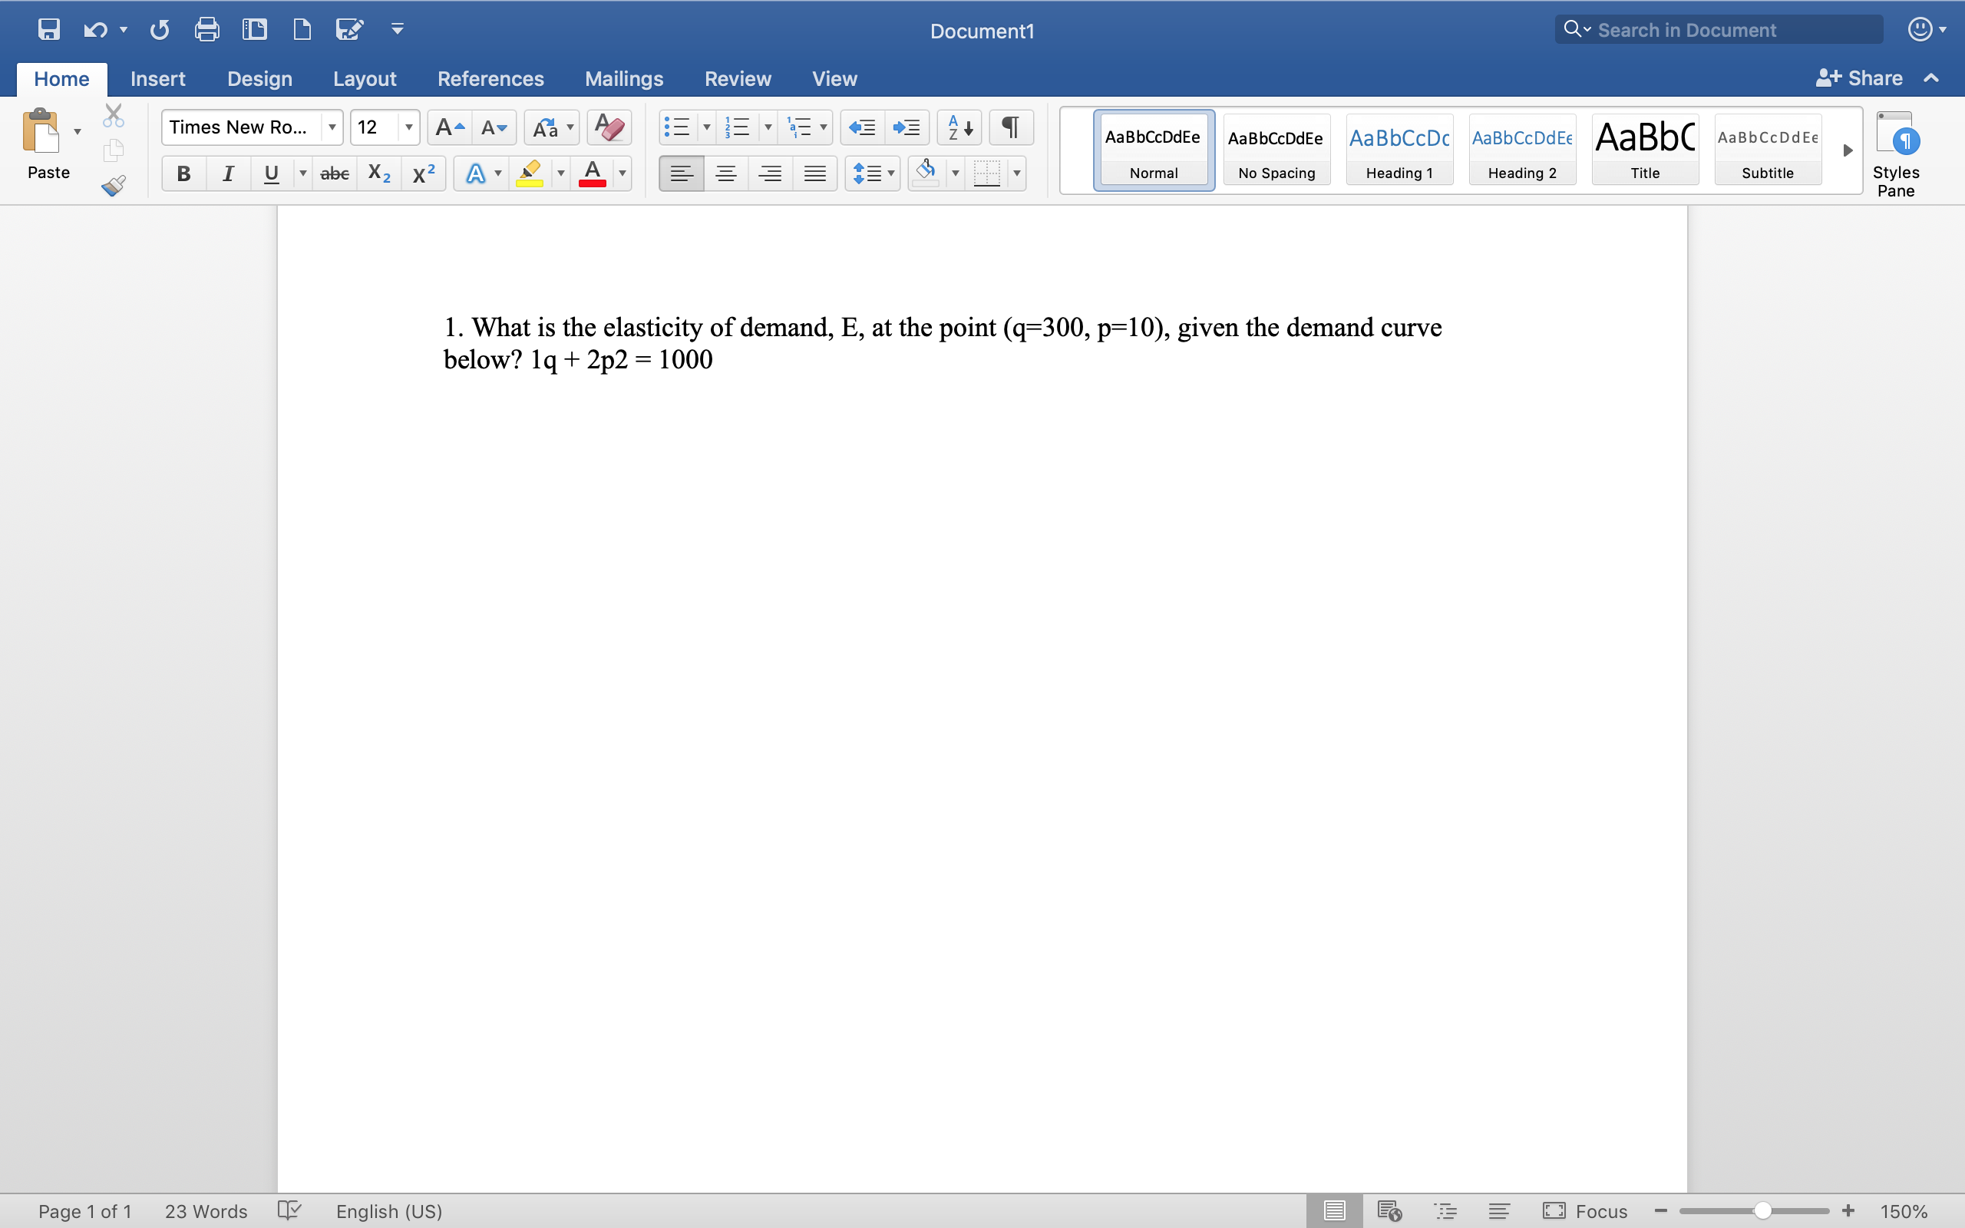Sort the selected paragraphs alphabetically
This screenshot has height=1228, width=1965.
(958, 127)
